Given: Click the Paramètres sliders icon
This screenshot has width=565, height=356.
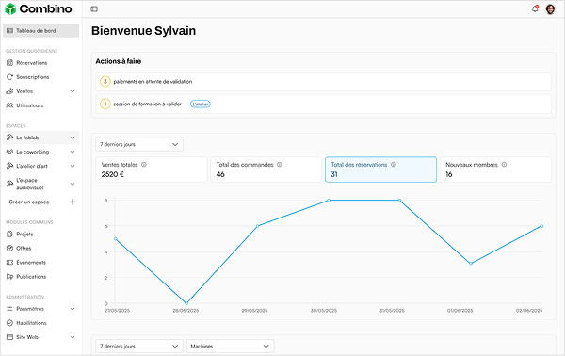Looking at the screenshot, I should (9, 309).
